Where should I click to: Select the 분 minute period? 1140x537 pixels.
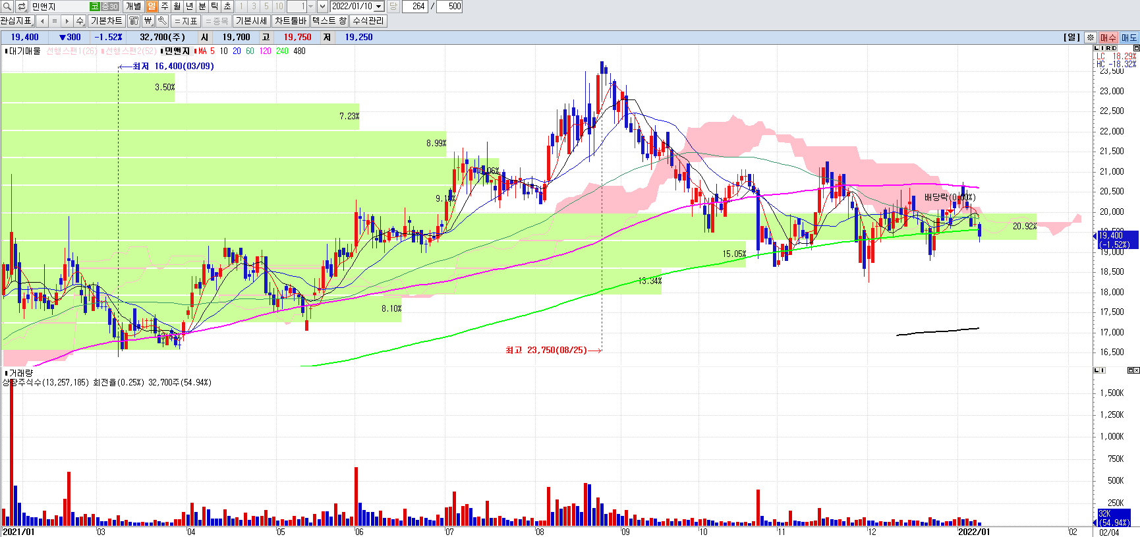pyautogui.click(x=202, y=7)
